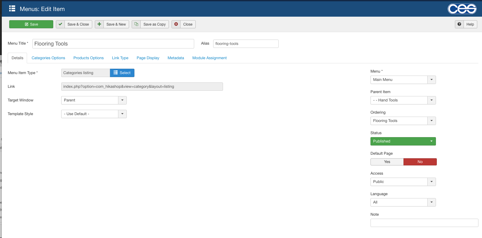Click the Save as Copy label
The height and width of the screenshot is (238, 482).
155,24
